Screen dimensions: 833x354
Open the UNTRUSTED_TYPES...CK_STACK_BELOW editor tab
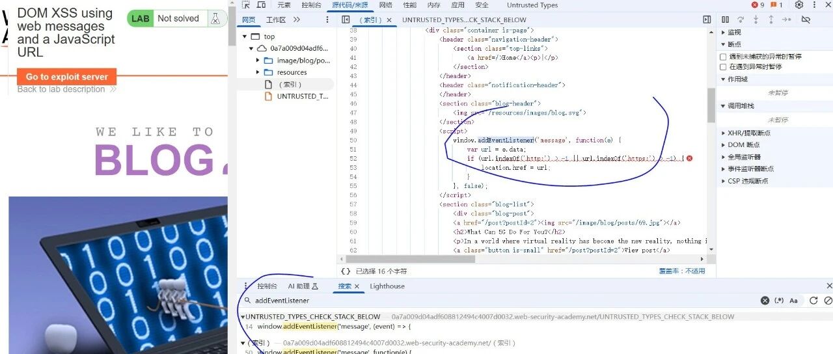pos(464,20)
